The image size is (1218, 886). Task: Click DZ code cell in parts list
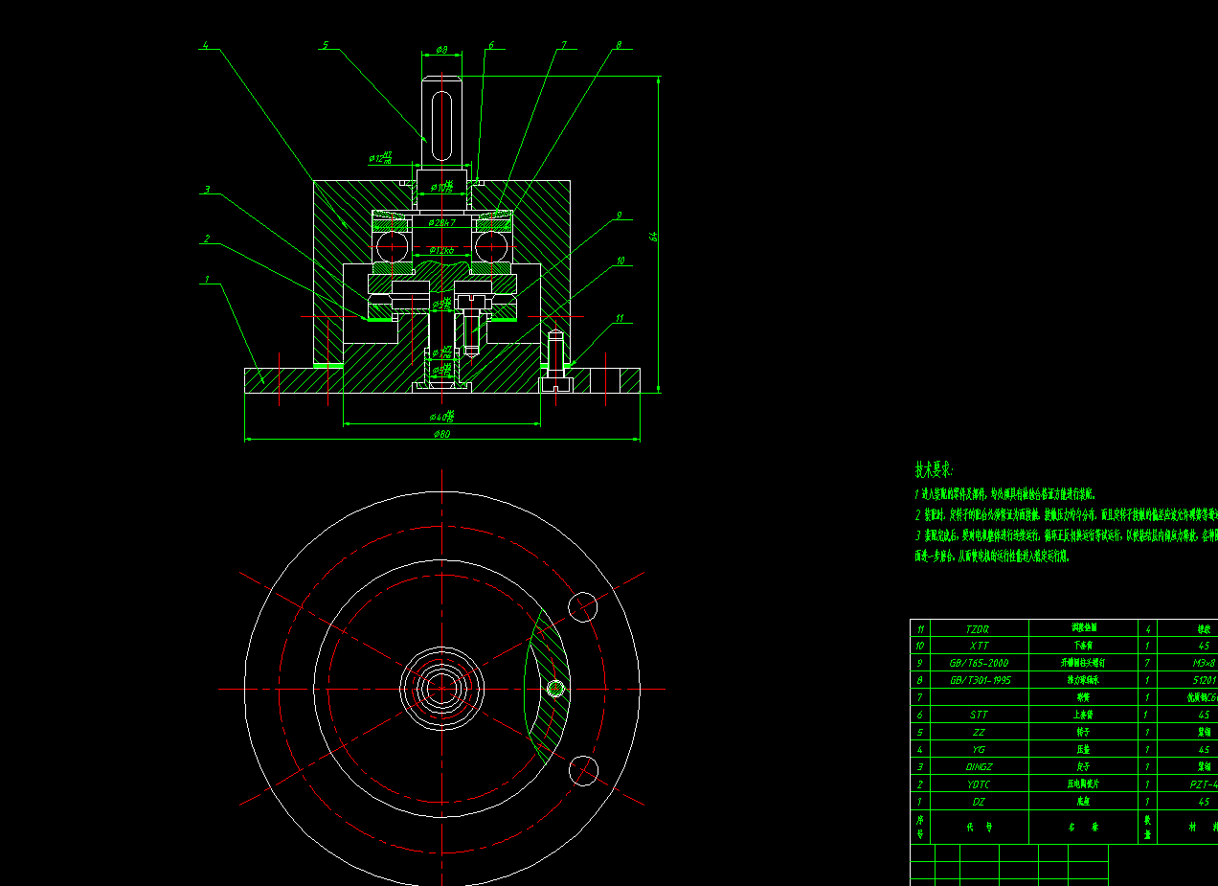[978, 802]
